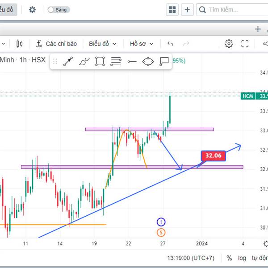Screen dimensions: 268x268
Task: Expand the Hồ sơ dropdown
Action: click(x=142, y=44)
